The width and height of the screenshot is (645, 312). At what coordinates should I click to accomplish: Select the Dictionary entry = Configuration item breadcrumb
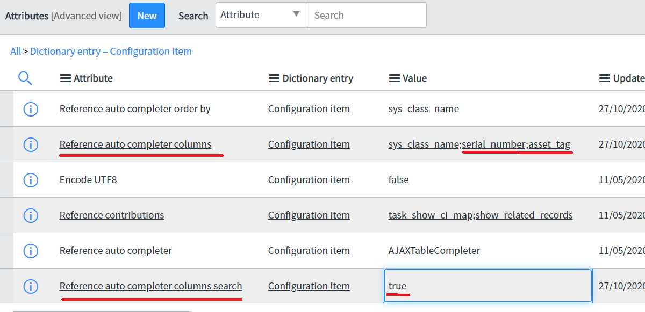coord(111,51)
